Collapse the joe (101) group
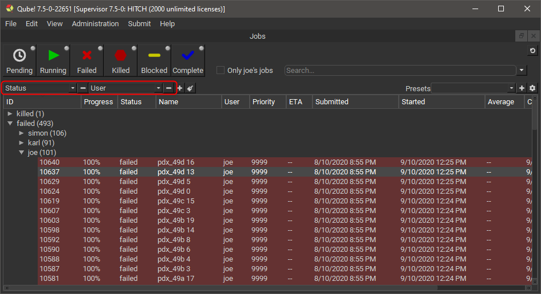The width and height of the screenshot is (541, 294). (x=21, y=153)
